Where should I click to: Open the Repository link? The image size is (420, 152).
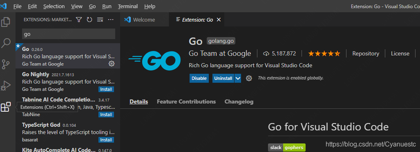366,54
